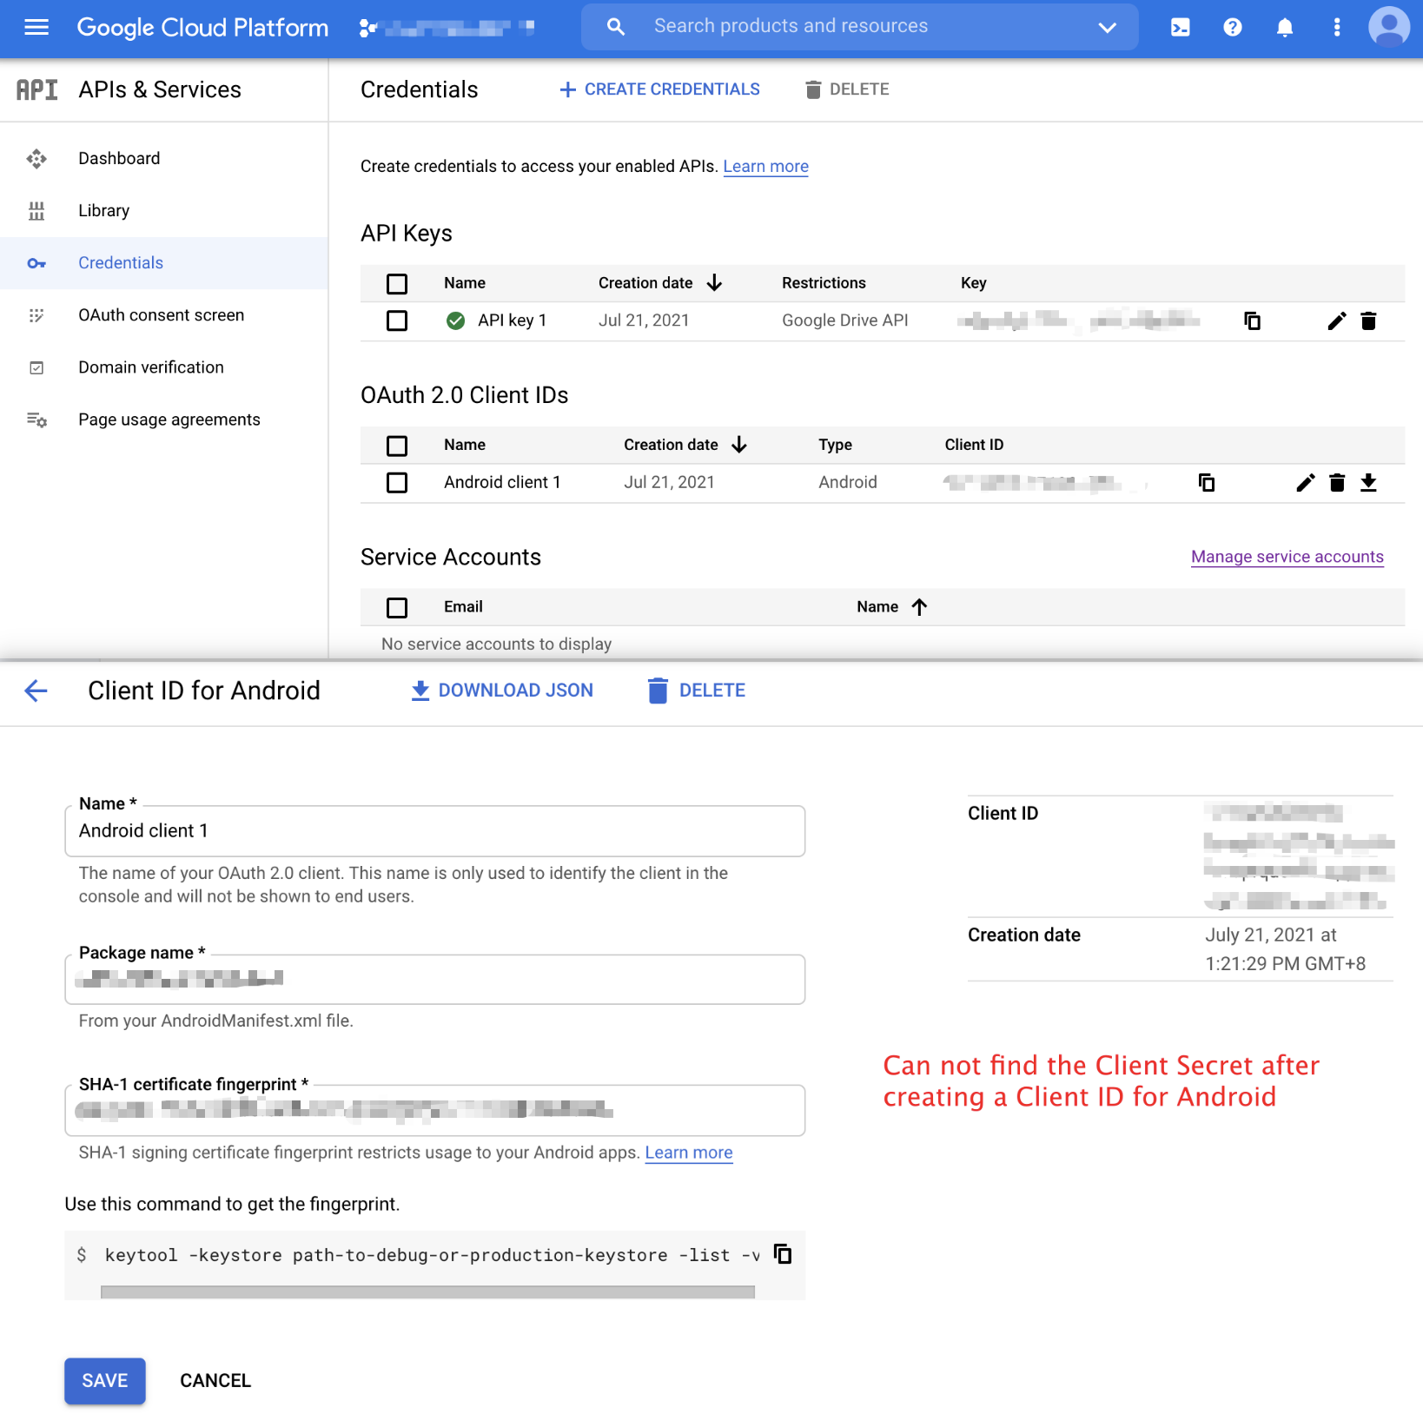The width and height of the screenshot is (1423, 1414).
Task: Copy the keytool command to clipboard
Action: click(783, 1253)
